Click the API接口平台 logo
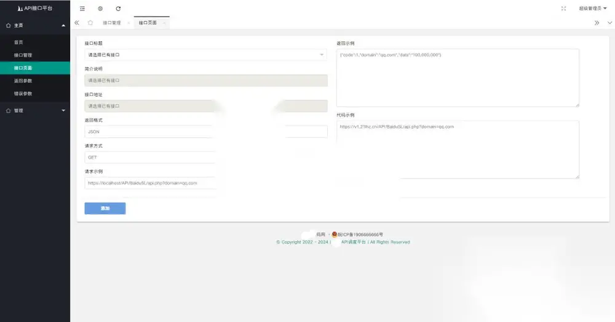This screenshot has width=615, height=322. [35, 8]
